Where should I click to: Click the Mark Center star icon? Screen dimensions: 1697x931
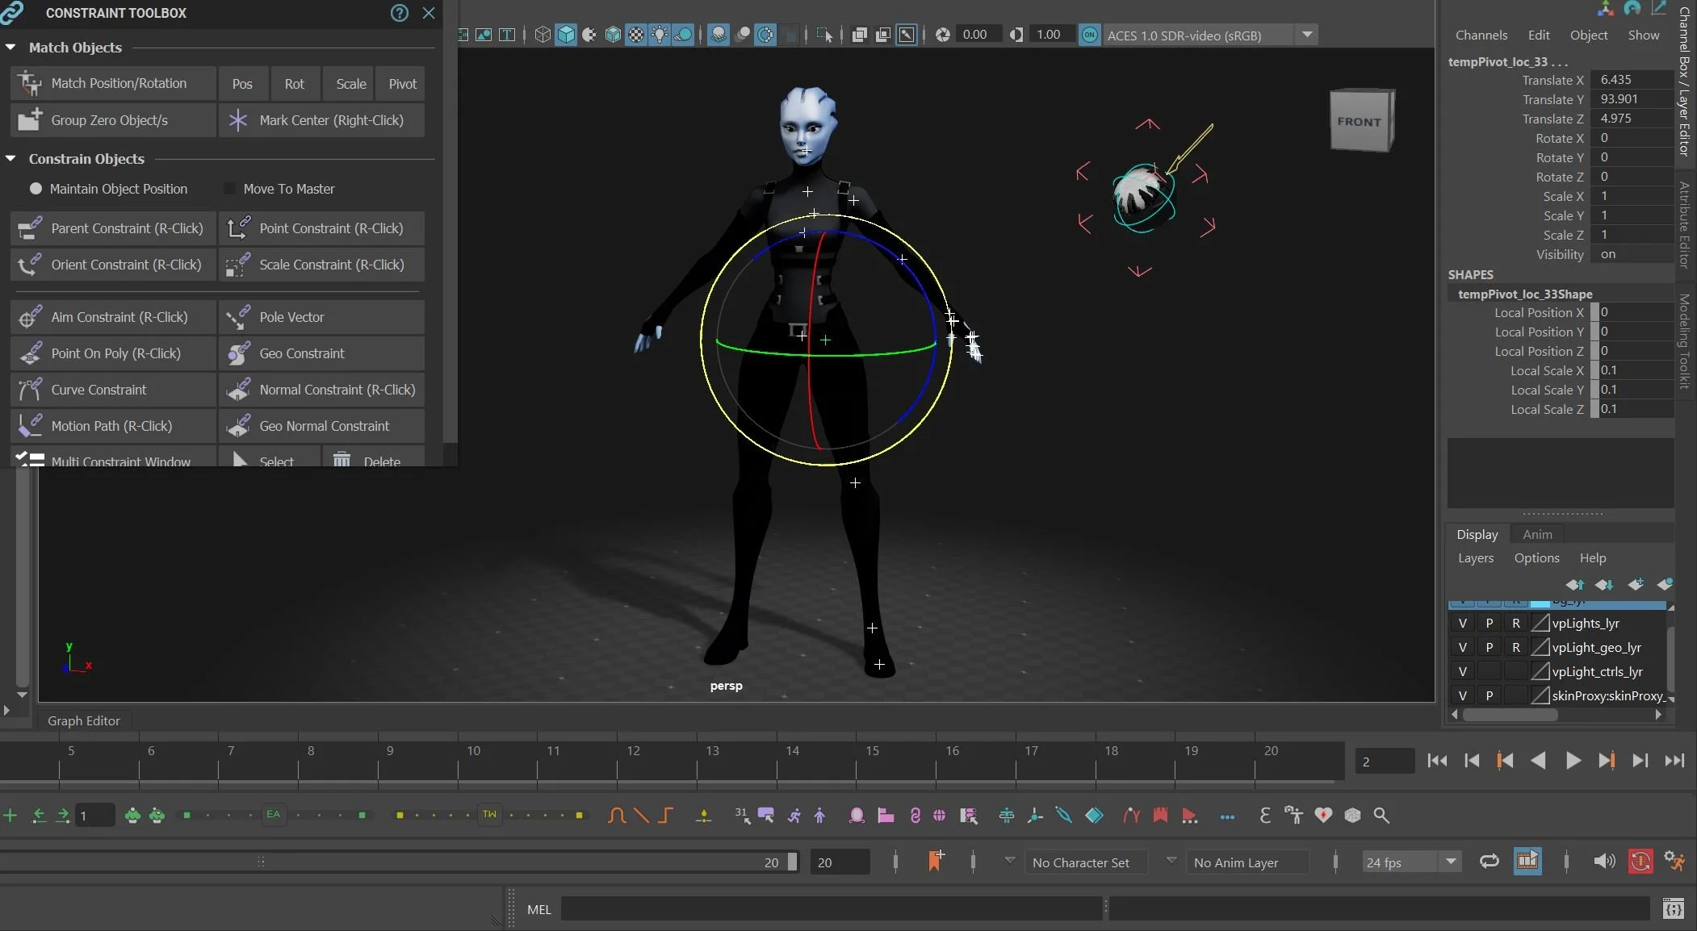(x=238, y=120)
